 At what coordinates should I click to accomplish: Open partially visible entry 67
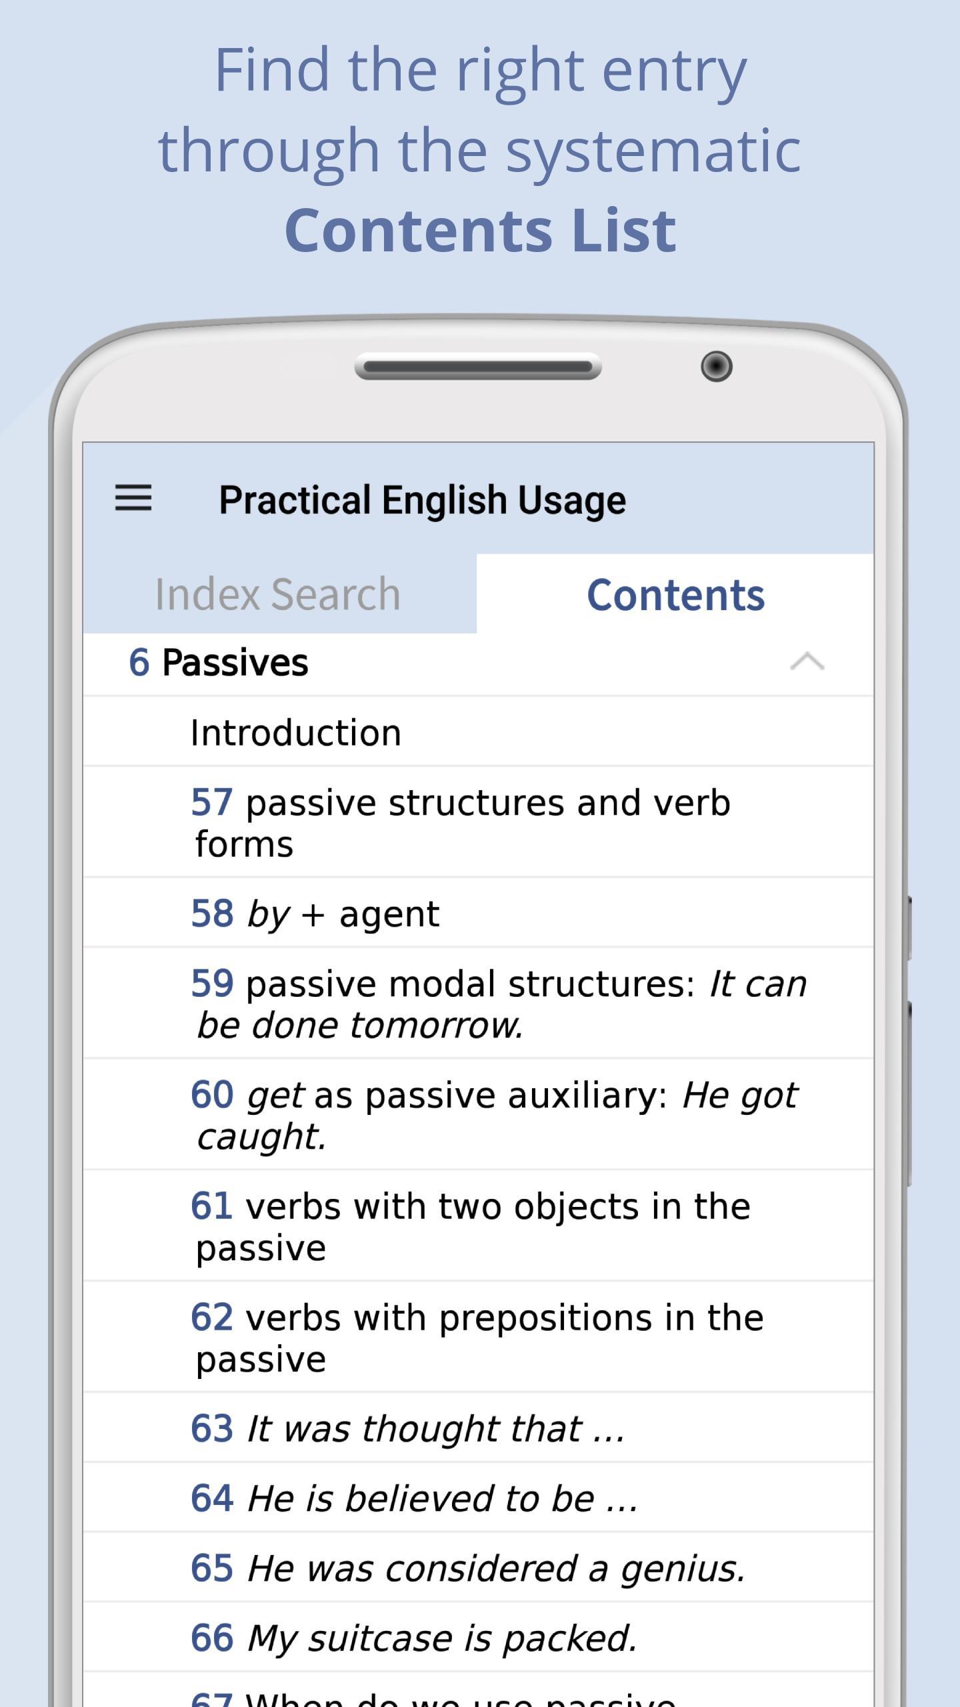click(x=433, y=1696)
